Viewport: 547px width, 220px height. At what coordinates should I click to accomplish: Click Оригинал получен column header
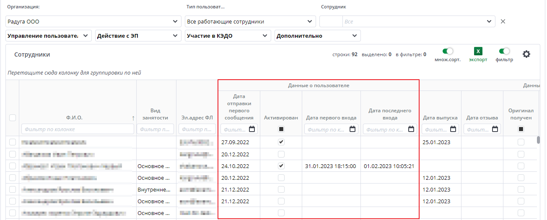(521, 114)
